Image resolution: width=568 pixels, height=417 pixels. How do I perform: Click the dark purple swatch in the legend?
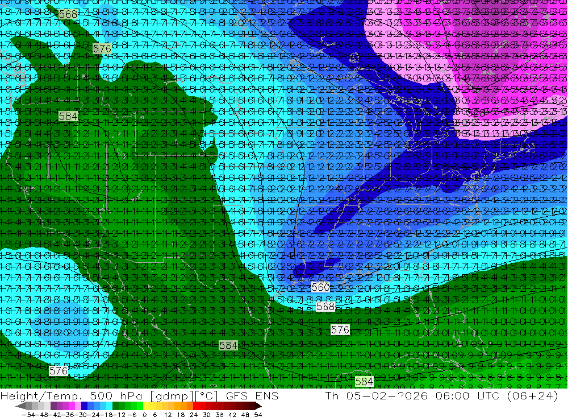53,406
